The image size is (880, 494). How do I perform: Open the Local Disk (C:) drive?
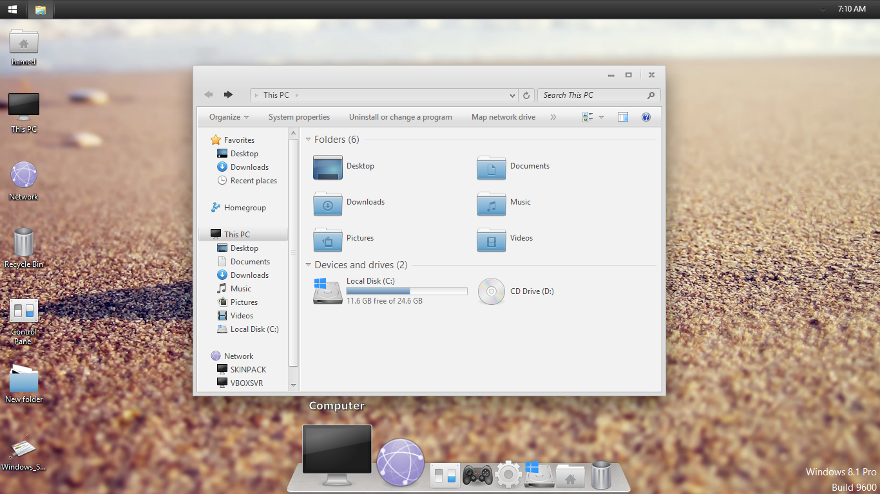point(329,291)
